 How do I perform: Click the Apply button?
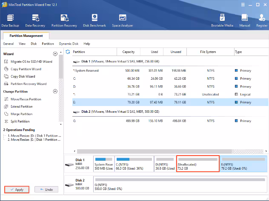17,190
